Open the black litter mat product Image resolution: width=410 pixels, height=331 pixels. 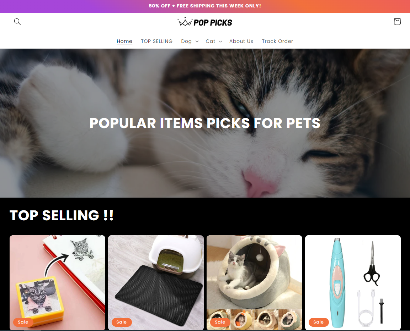click(156, 282)
